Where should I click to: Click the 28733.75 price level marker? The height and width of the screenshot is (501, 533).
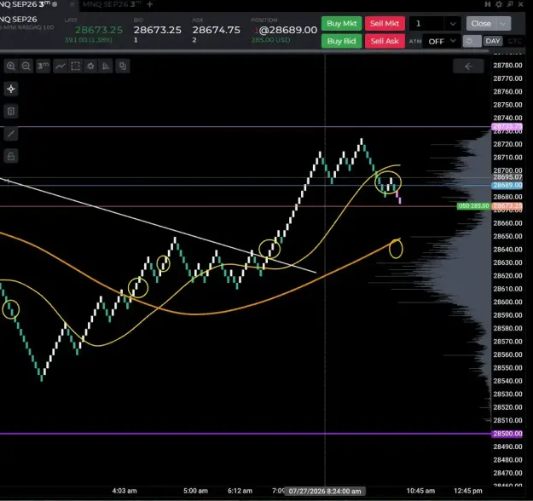[507, 127]
